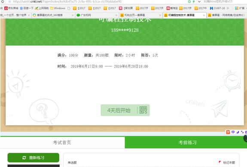
Task: Click the browser home icon
Action: (3, 2)
